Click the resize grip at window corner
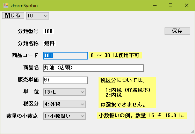Screen dimensions: 195x134 tap(193, 132)
